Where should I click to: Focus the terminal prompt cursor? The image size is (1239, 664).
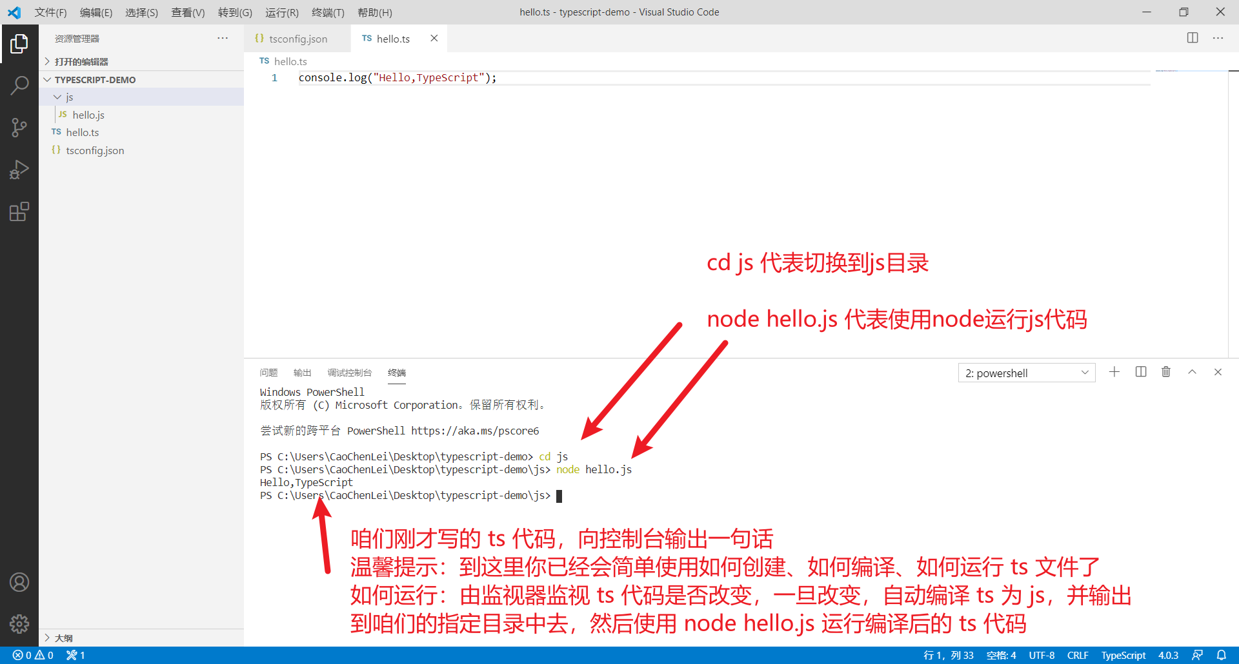pyautogui.click(x=559, y=496)
